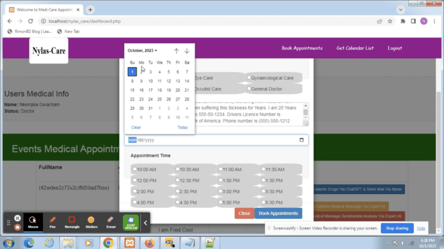The width and height of the screenshot is (444, 249).
Task: Pause the screen recording
Action: [x=17, y=218]
